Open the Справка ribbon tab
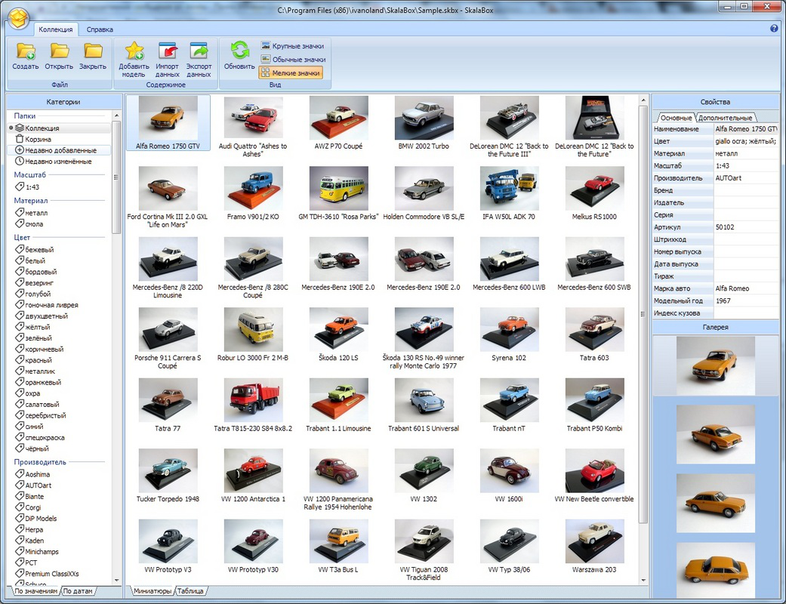 pyautogui.click(x=100, y=29)
